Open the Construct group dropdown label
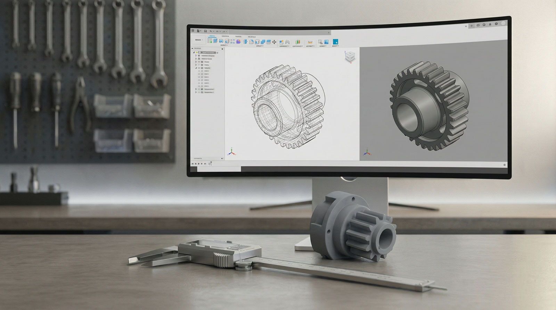 (x=297, y=46)
